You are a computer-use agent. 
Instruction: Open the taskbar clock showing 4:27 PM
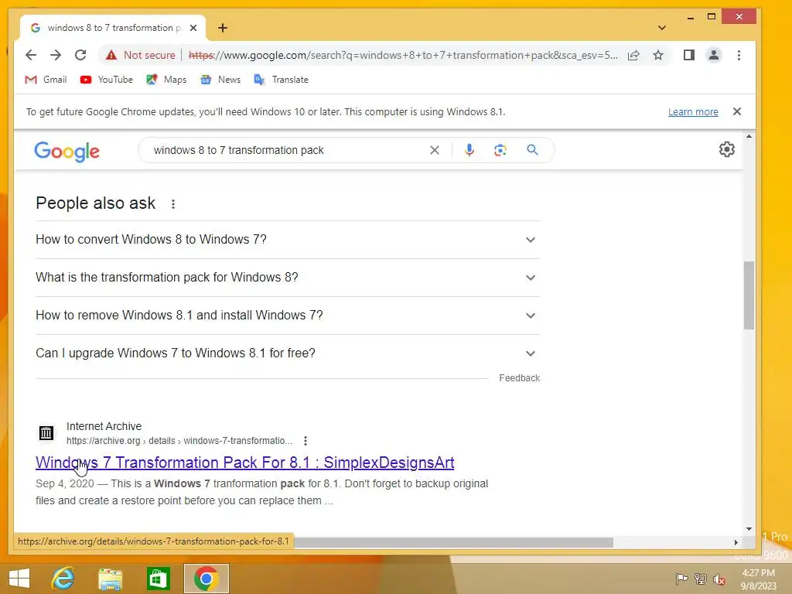point(759,579)
